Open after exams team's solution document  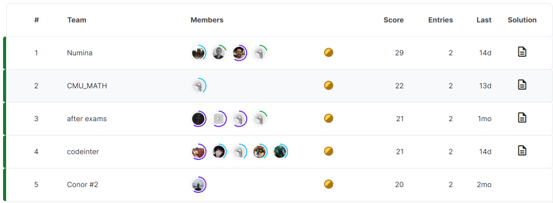coord(522,118)
